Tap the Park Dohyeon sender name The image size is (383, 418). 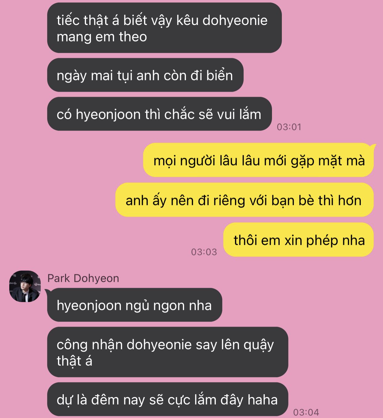click(83, 278)
